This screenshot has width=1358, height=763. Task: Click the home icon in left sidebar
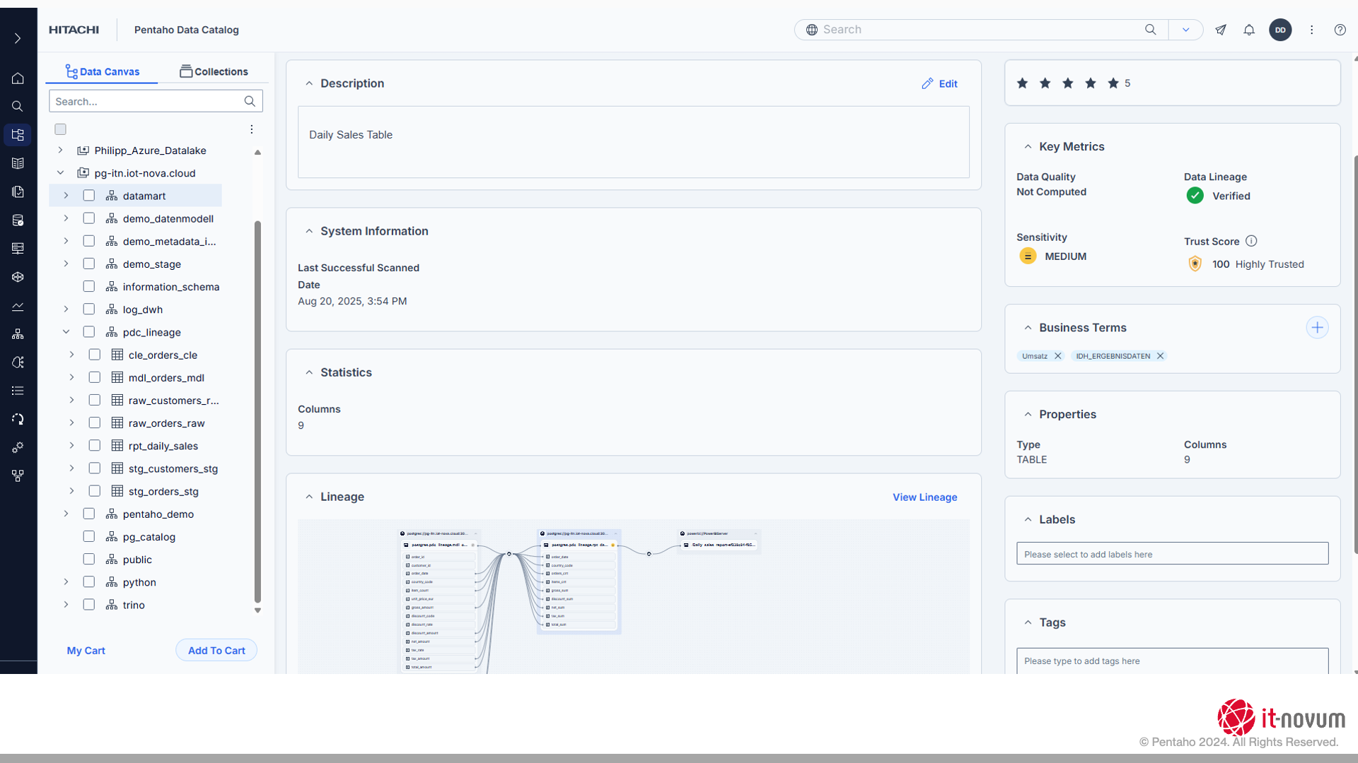(x=18, y=78)
